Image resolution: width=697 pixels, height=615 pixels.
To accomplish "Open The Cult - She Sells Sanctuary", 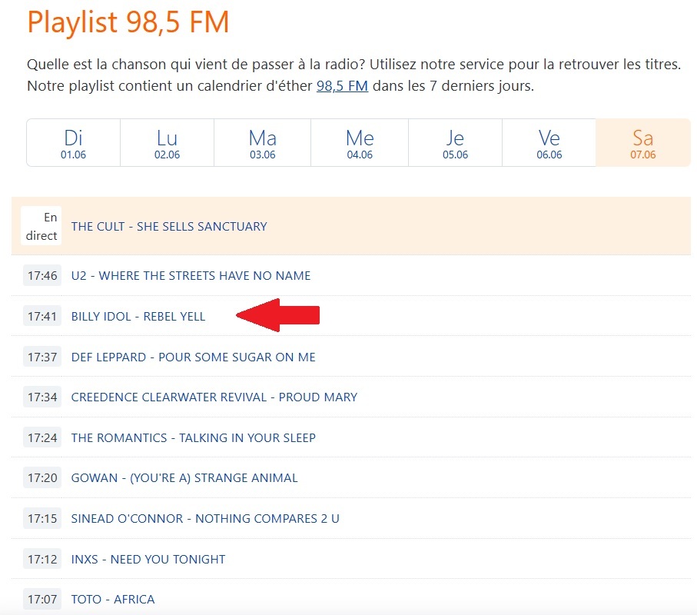I will click(x=169, y=226).
